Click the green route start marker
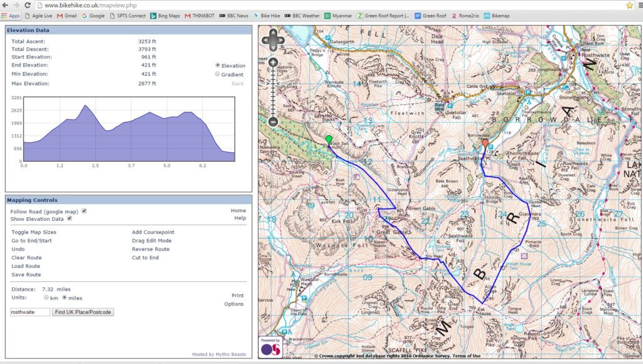643x364 pixels. (x=328, y=141)
